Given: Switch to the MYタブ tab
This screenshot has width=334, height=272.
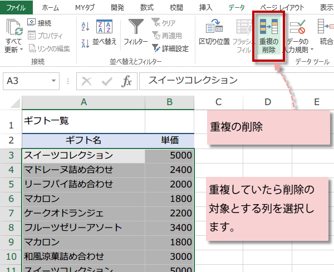Looking at the screenshot, I should [85, 8].
